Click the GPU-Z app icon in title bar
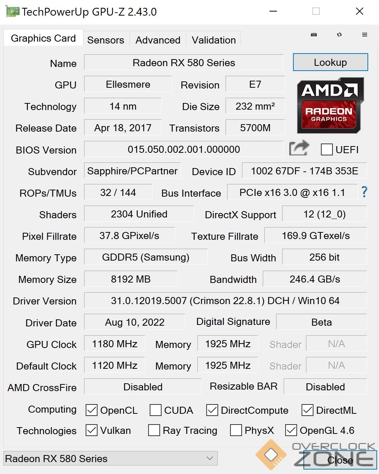The height and width of the screenshot is (474, 379). pyautogui.click(x=13, y=12)
